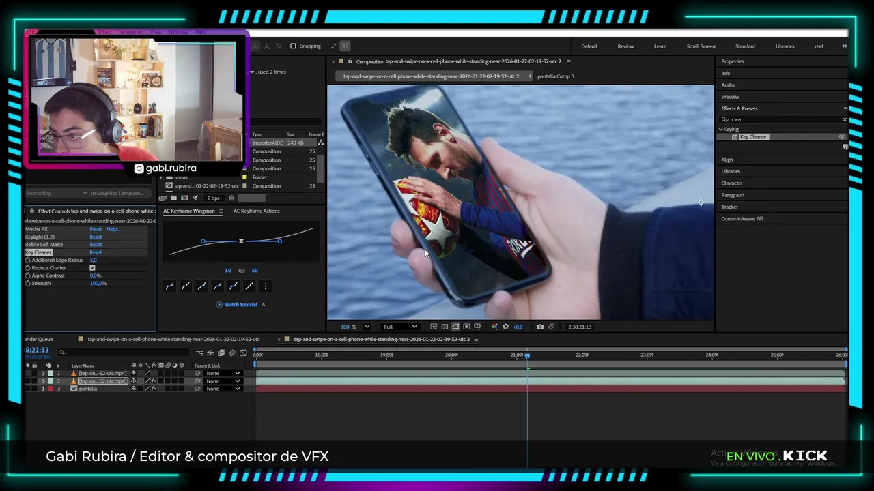Image resolution: width=874 pixels, height=491 pixels.
Task: Click Key Cleaner preset in Effects & Presets
Action: pos(753,137)
